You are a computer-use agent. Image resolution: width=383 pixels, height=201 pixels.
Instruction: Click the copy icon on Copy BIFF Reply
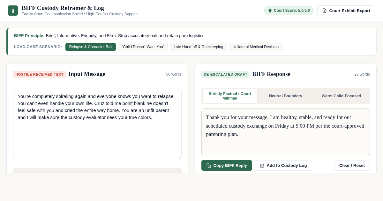(x=209, y=166)
